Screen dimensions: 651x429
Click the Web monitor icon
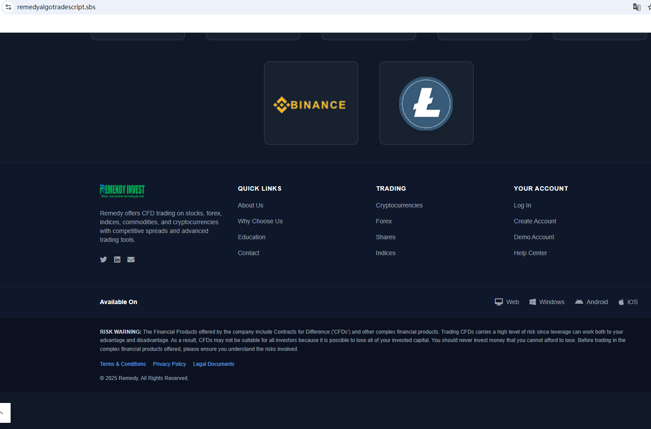pyautogui.click(x=499, y=302)
